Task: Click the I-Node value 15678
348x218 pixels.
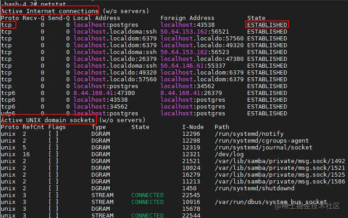Action: (191, 209)
